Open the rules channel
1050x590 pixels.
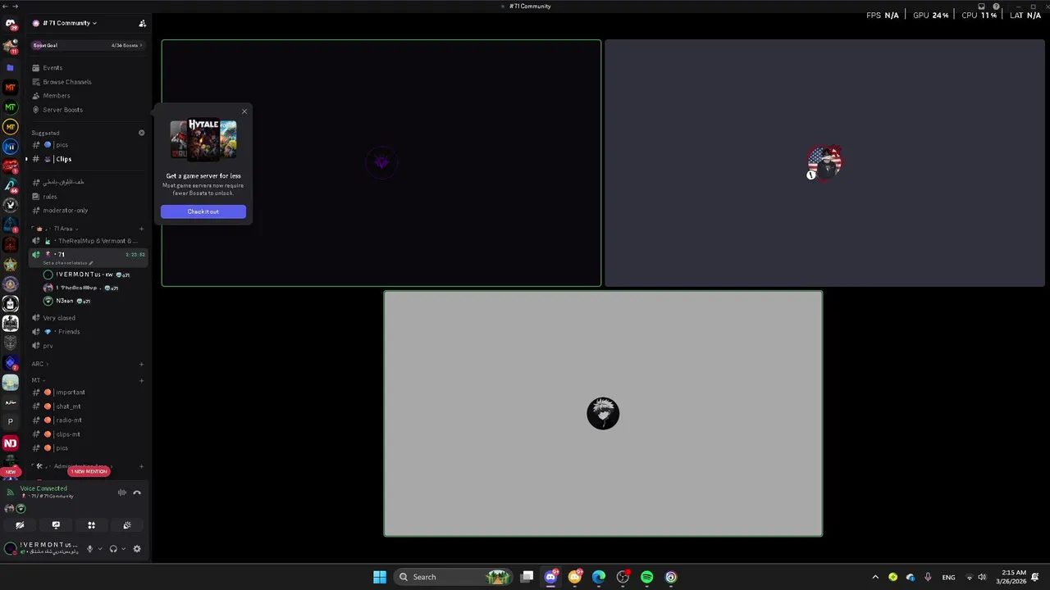pos(88,197)
